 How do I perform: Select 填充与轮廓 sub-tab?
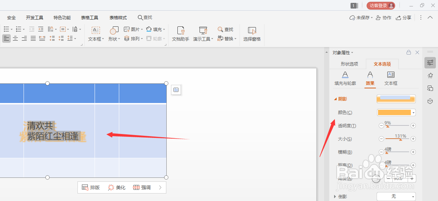345,78
